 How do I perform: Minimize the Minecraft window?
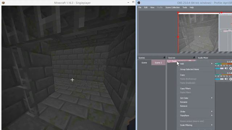coord(128,3)
